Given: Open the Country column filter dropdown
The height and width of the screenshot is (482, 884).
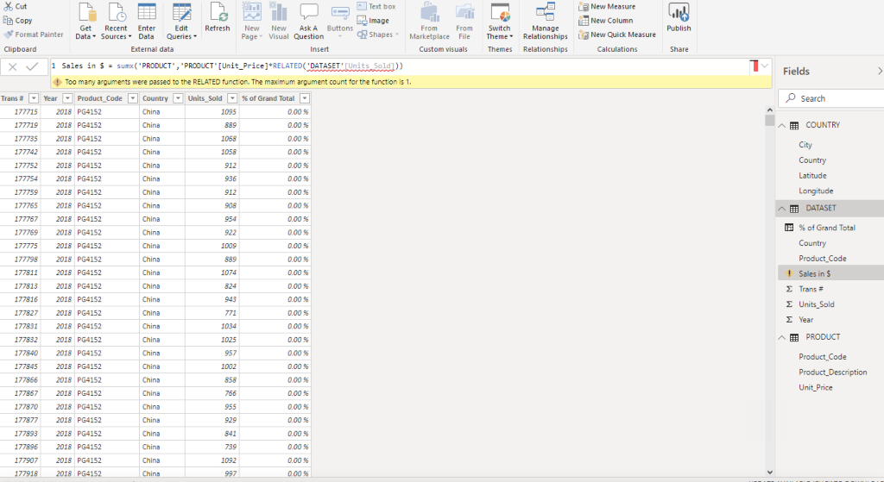Looking at the screenshot, I should pyautogui.click(x=178, y=98).
